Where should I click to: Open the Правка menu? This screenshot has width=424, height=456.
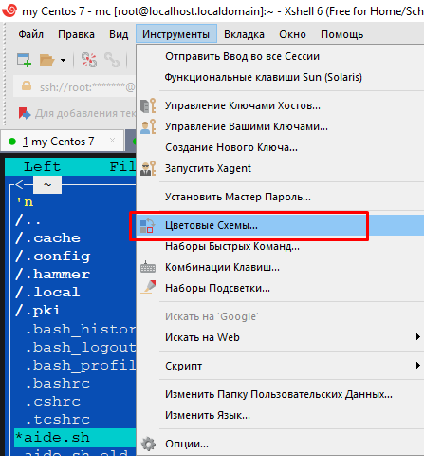tap(76, 34)
